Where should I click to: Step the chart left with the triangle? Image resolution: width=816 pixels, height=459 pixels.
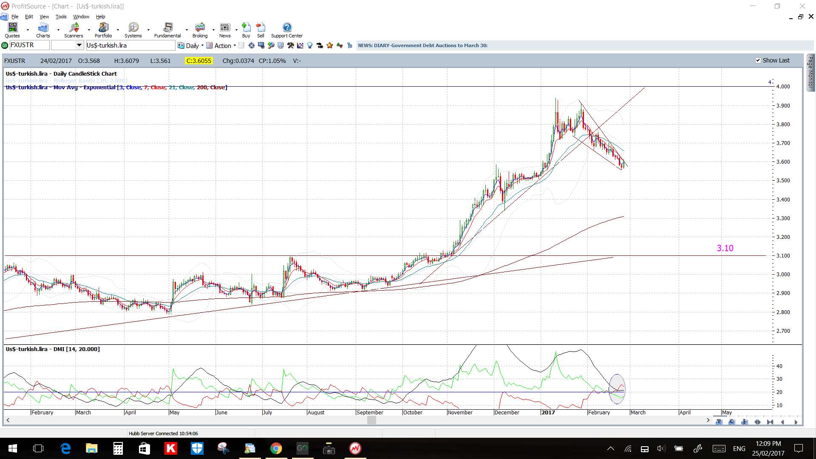click(782, 422)
